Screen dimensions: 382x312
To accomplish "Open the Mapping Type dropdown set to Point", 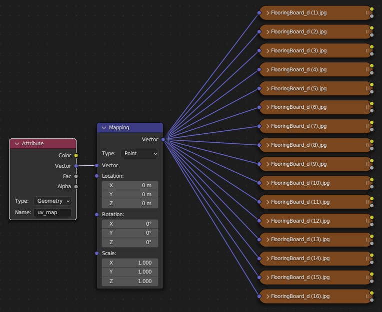I will point(139,154).
